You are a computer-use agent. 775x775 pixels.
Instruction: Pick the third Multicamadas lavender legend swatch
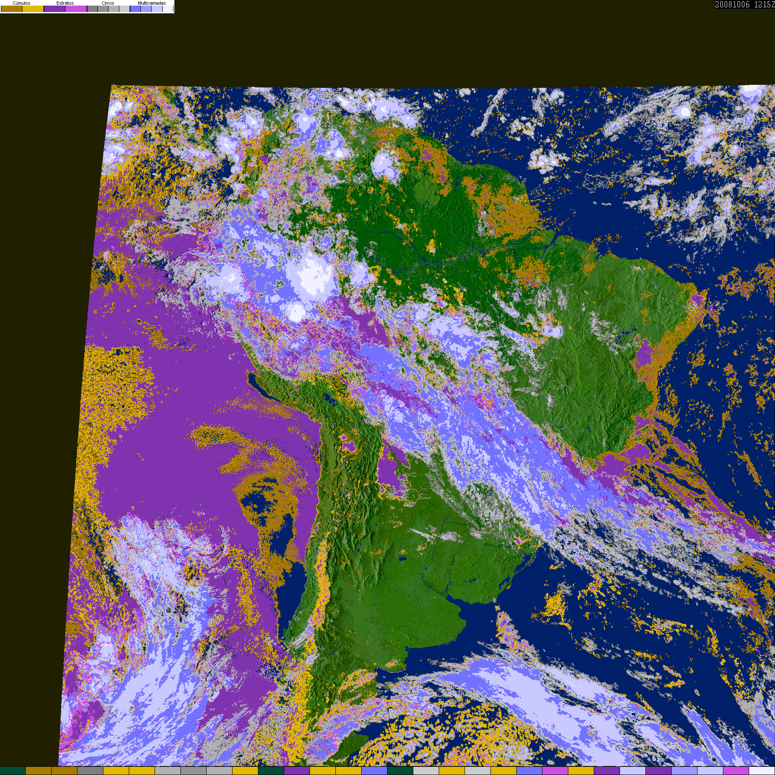[x=157, y=9]
